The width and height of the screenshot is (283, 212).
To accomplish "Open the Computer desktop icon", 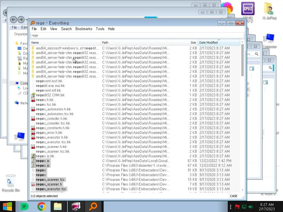I will [269, 41].
